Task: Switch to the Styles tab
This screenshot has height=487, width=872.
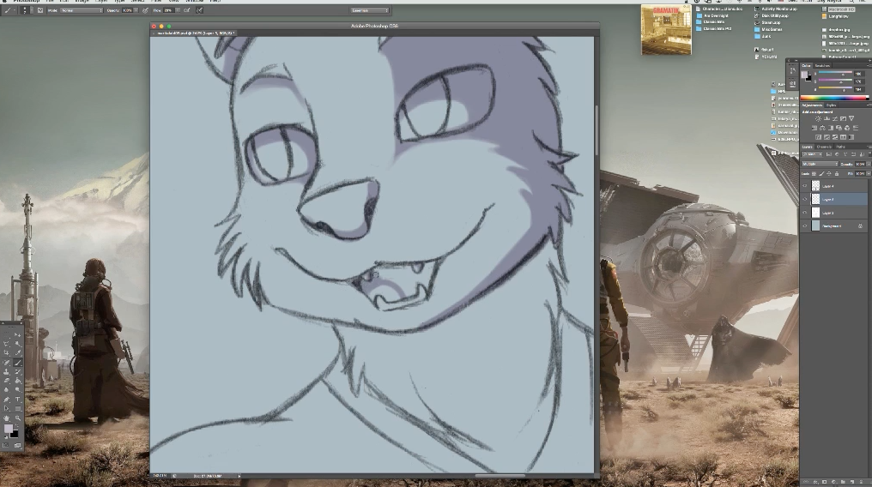Action: tap(832, 105)
